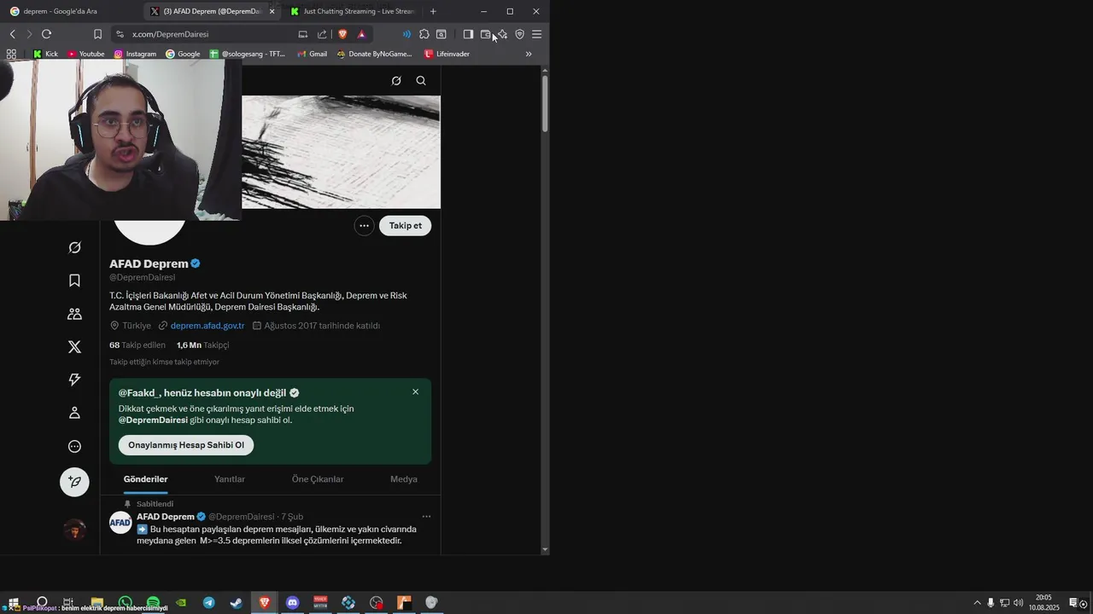1093x614 pixels.
Task: Toggle the browser sidebar panel
Action: point(468,34)
